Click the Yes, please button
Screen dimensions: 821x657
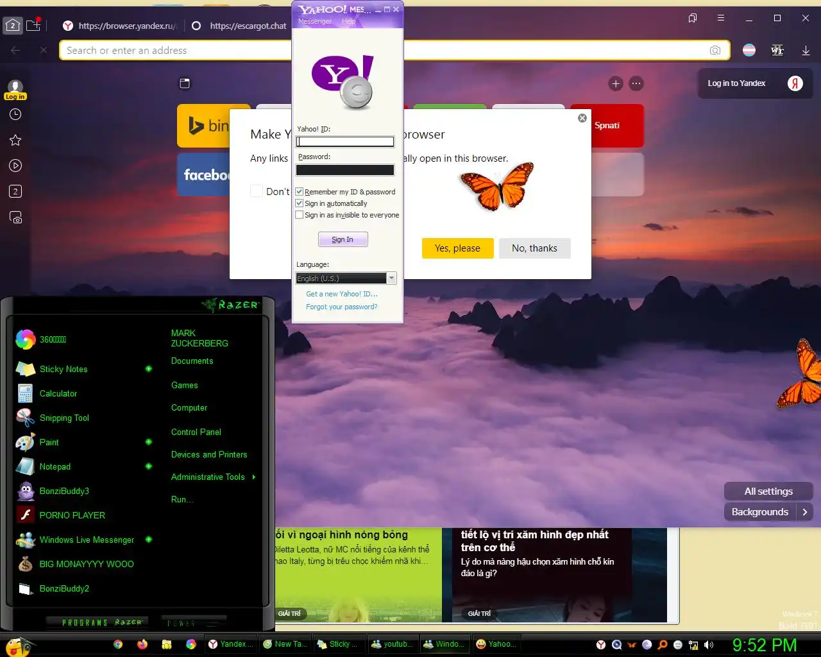[457, 248]
